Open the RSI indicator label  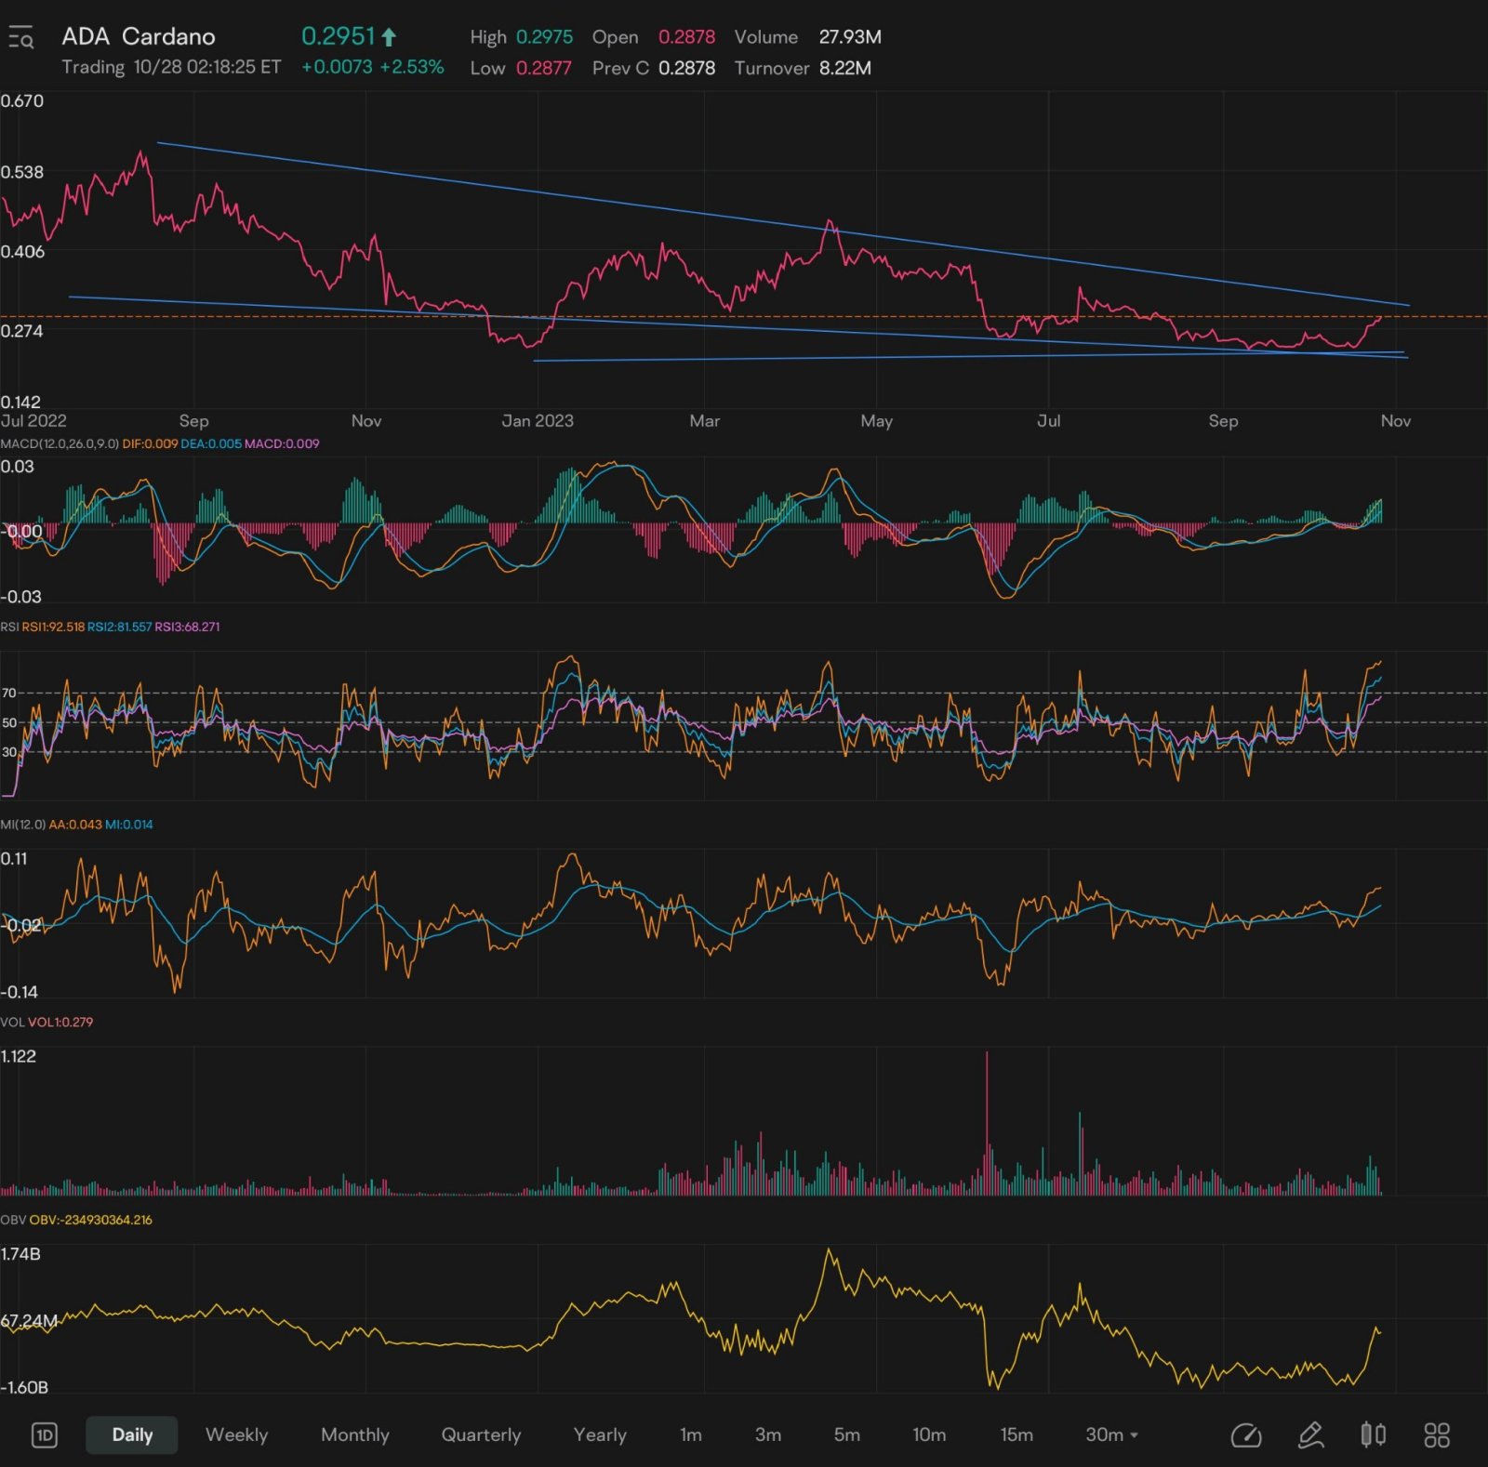click(x=9, y=627)
